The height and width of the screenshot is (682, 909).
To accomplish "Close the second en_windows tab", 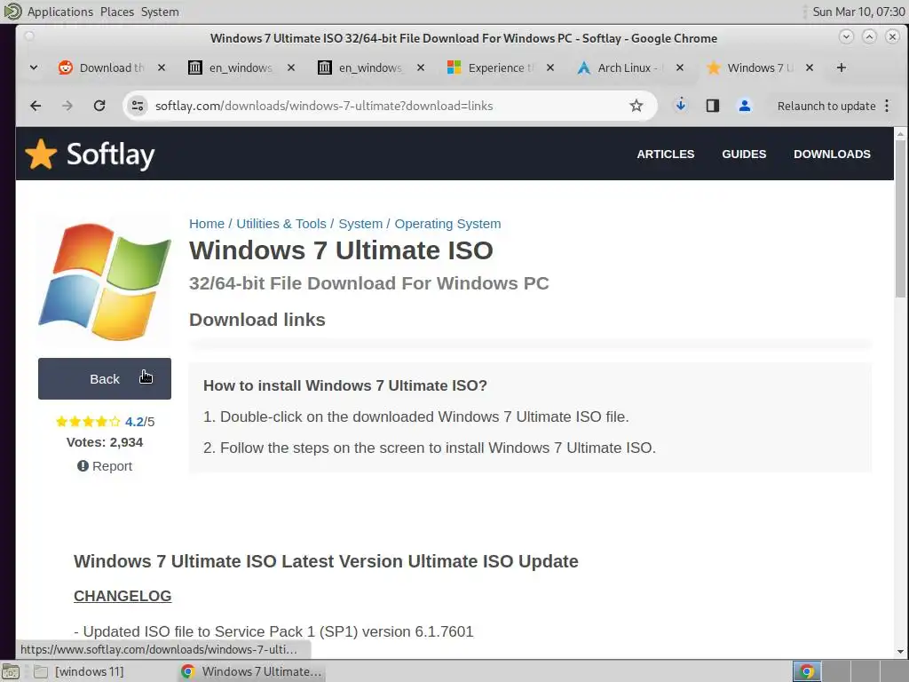I will (x=421, y=67).
